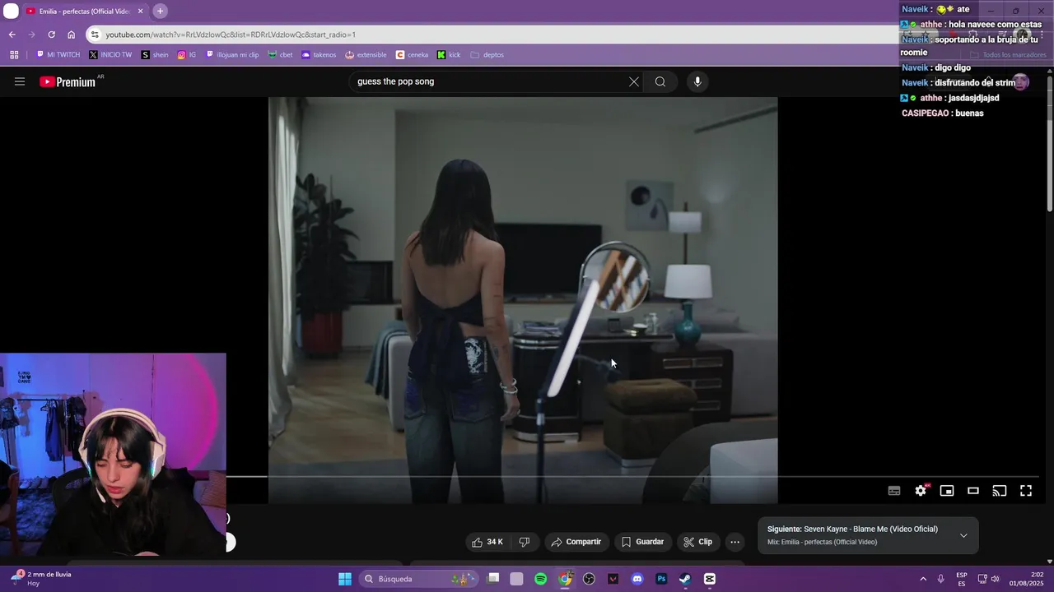The image size is (1054, 592).
Task: Open the illojuan mi clip bookmark
Action: 232,55
